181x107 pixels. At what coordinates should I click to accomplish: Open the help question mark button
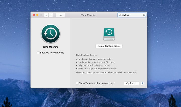click(x=142, y=83)
